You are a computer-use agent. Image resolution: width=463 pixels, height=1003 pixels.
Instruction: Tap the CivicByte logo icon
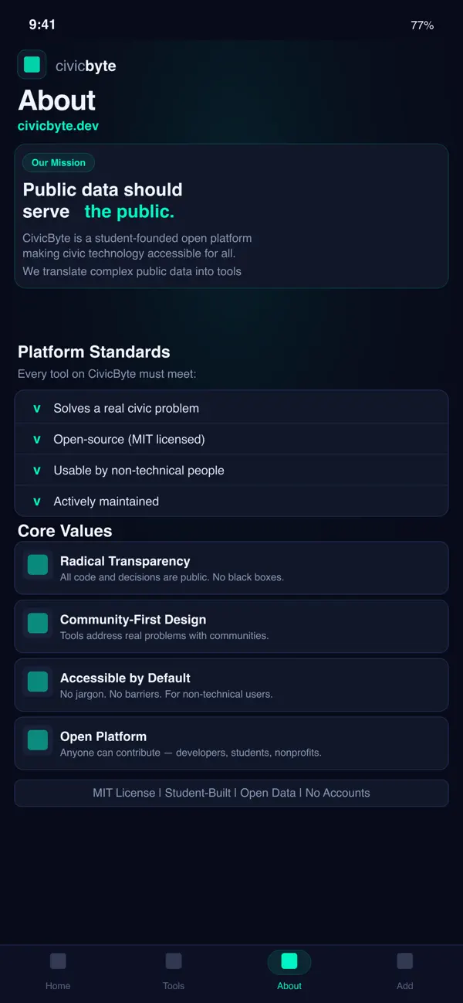click(32, 64)
